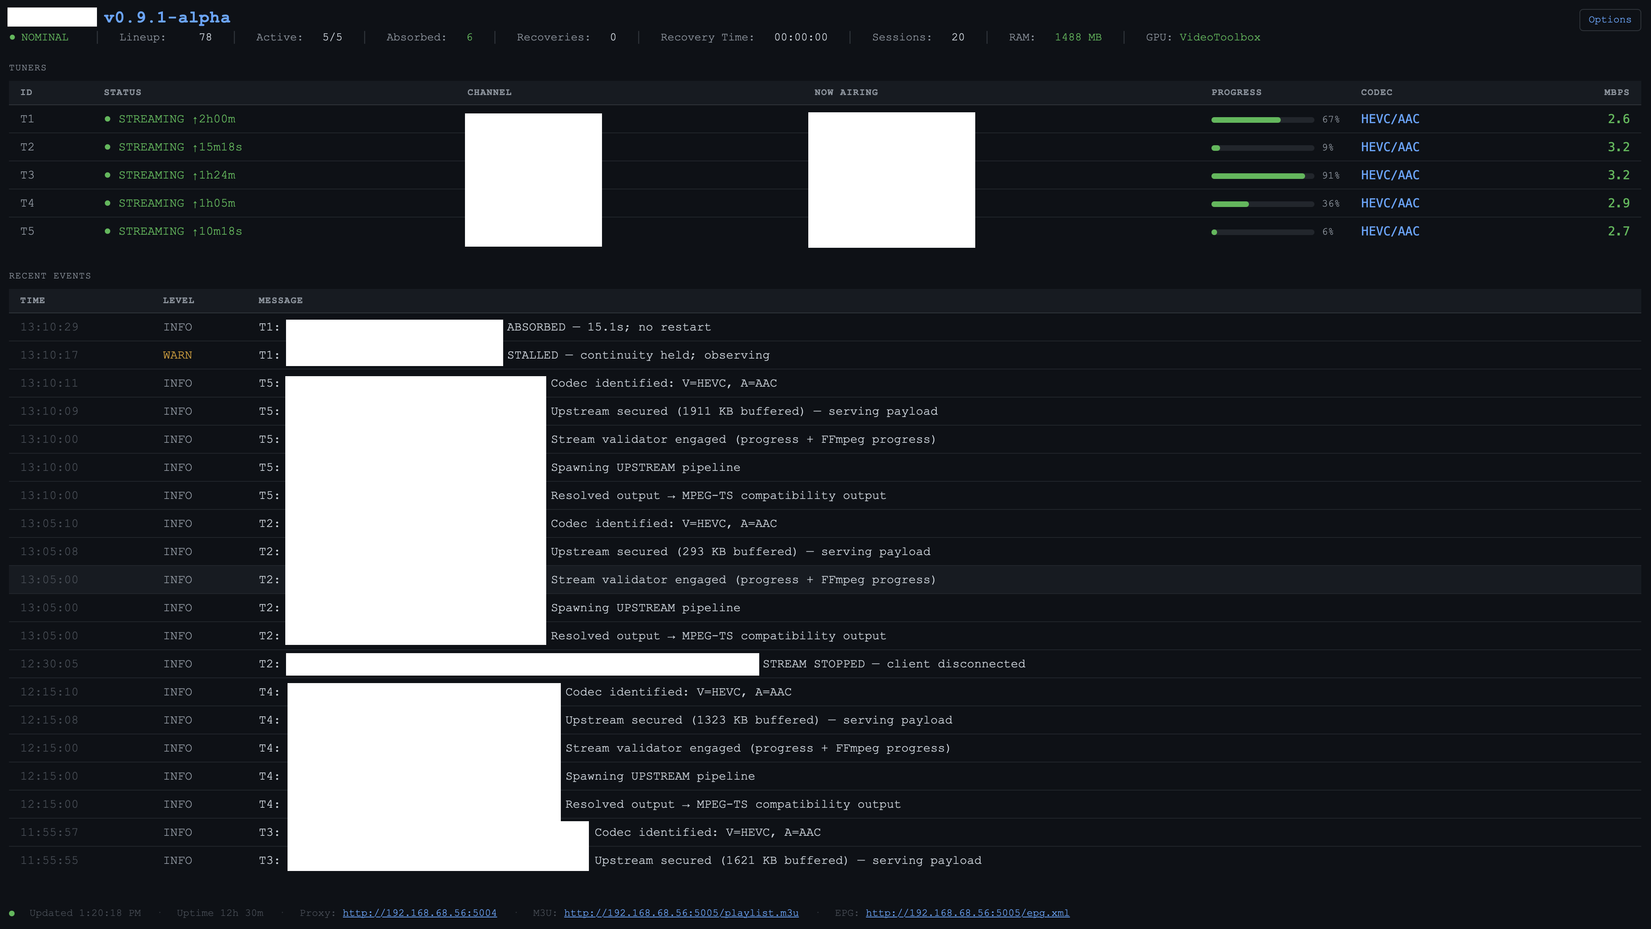The height and width of the screenshot is (929, 1651).
Task: Click the Updated 1:20:18 PM footer entry
Action: tap(85, 913)
